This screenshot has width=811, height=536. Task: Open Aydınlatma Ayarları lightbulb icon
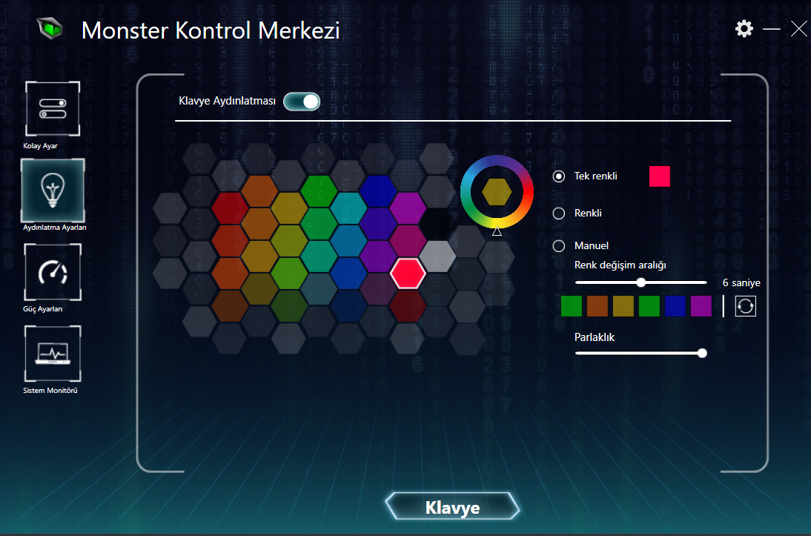(53, 190)
